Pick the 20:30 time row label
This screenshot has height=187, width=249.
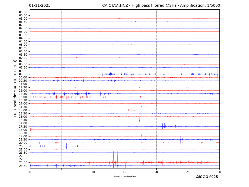23,146
